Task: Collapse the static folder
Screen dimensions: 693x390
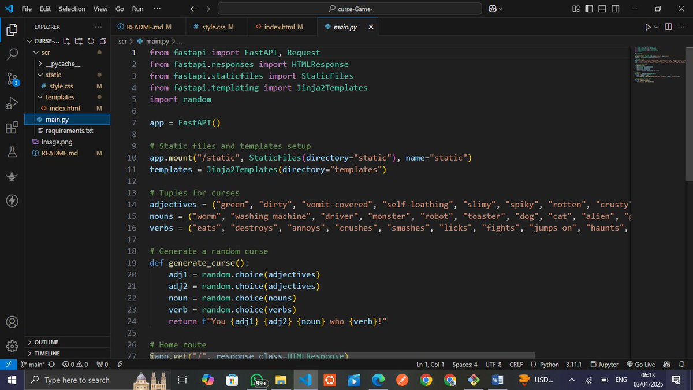Action: (x=40, y=75)
